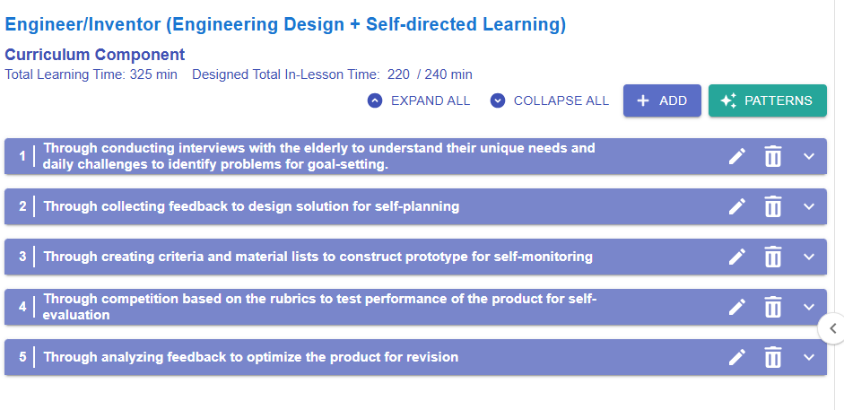
Task: Click EXPAND ALL
Action: click(419, 100)
